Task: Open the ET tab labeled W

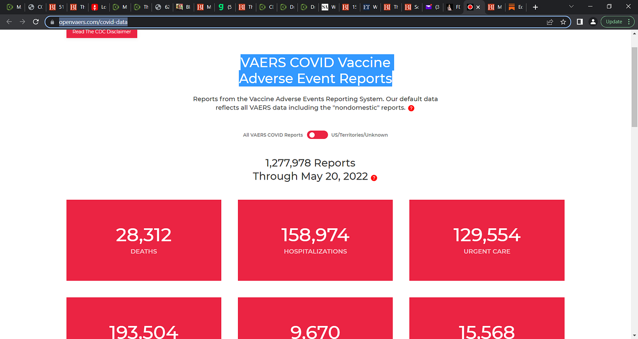Action: click(x=370, y=7)
